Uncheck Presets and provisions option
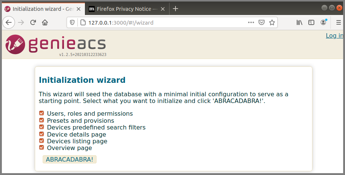This screenshot has width=345, height=175. pyautogui.click(x=42, y=120)
